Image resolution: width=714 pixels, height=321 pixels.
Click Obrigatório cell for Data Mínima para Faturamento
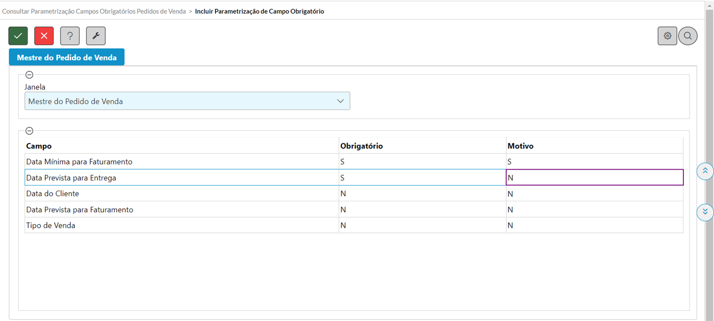pos(423,162)
